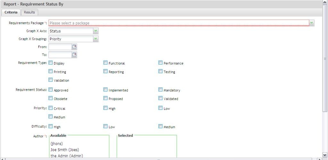The image size is (328, 160).
Task: Click the vertical scrollbar up arrow
Action: (325, 3)
